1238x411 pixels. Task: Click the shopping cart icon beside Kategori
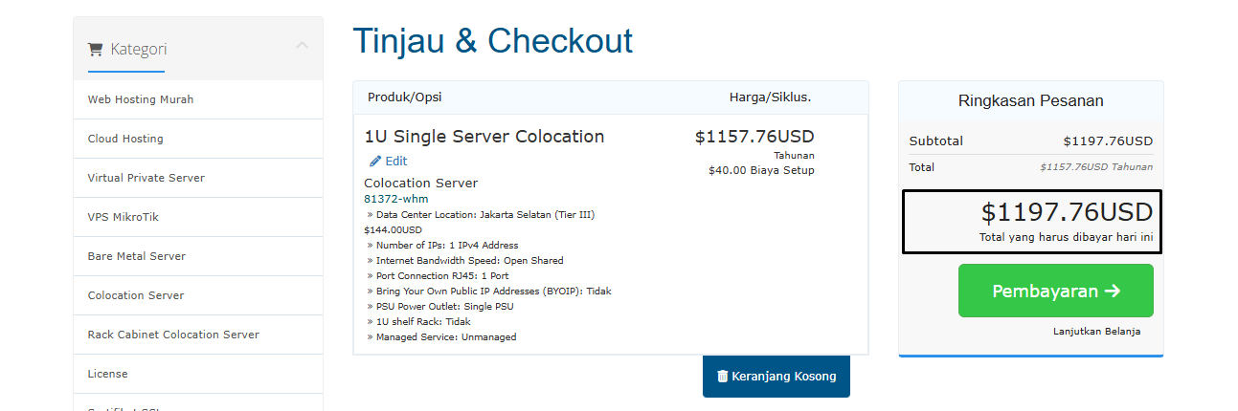pyautogui.click(x=95, y=49)
